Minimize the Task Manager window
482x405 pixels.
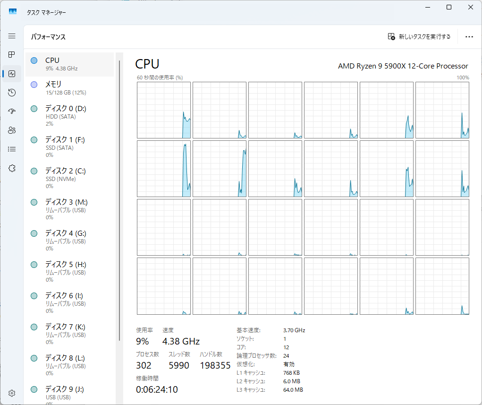tap(428, 7)
